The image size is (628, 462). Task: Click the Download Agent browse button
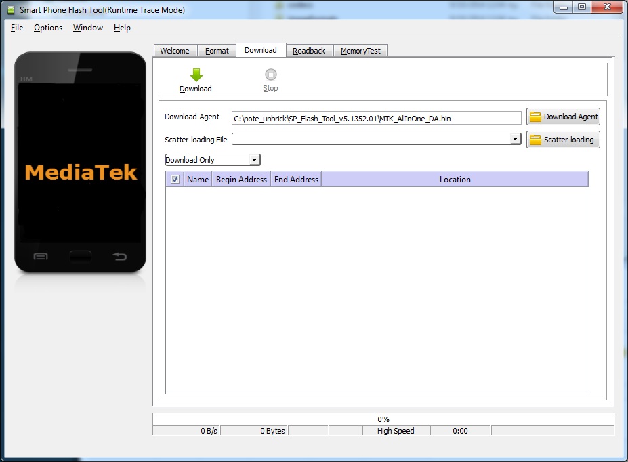point(563,117)
